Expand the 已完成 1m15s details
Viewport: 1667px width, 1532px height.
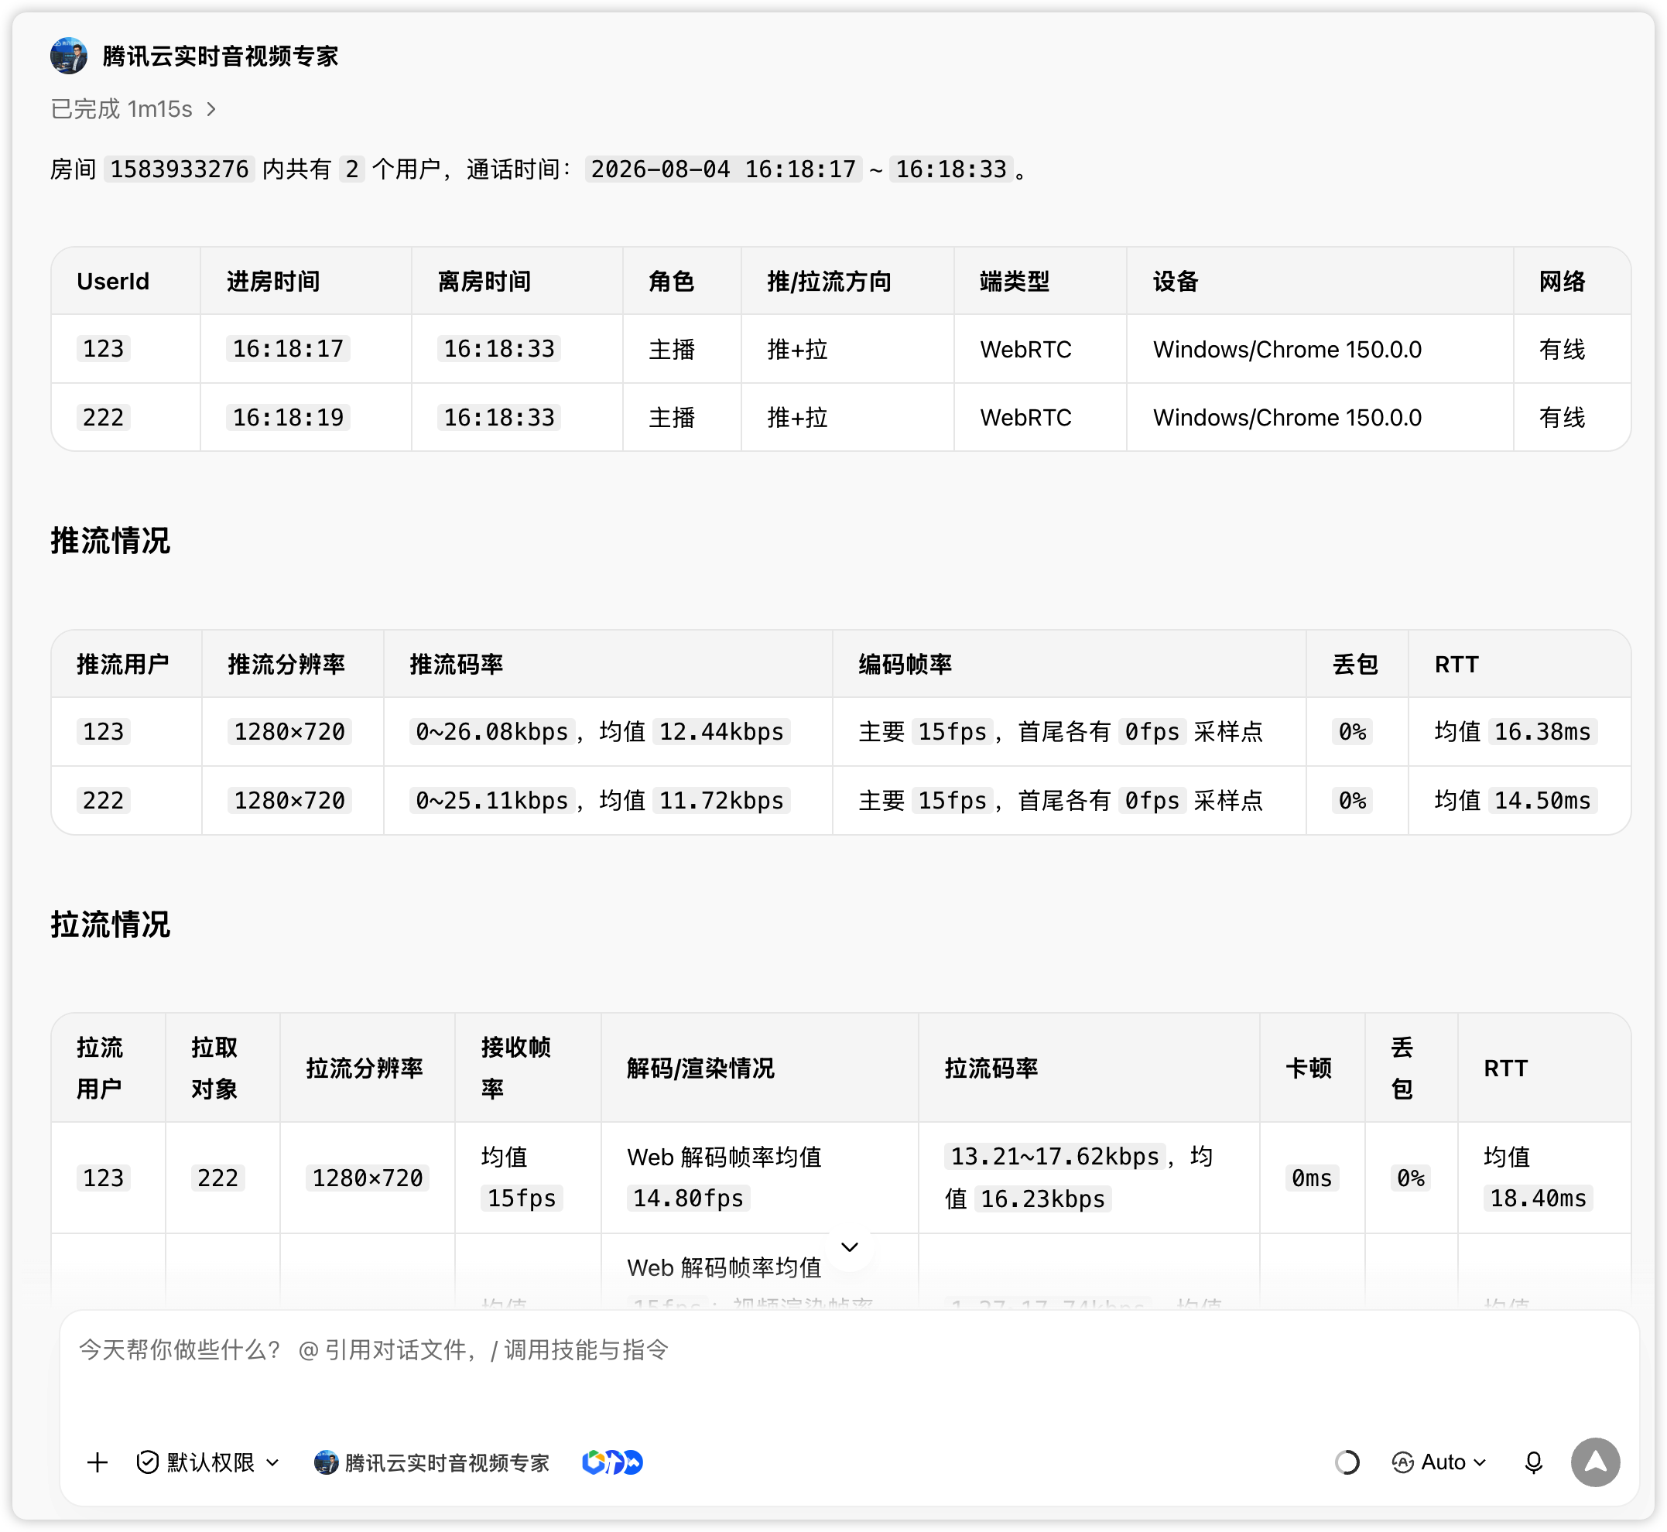[x=134, y=108]
